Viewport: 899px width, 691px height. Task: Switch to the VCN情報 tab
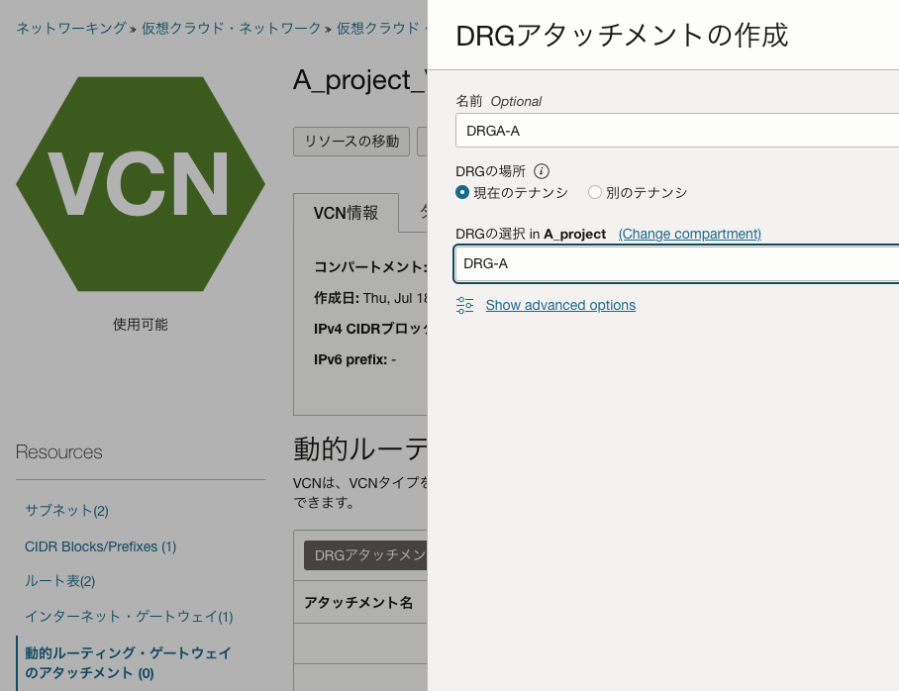[347, 212]
